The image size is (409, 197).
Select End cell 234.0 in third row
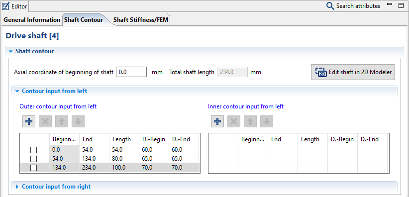tap(95, 168)
